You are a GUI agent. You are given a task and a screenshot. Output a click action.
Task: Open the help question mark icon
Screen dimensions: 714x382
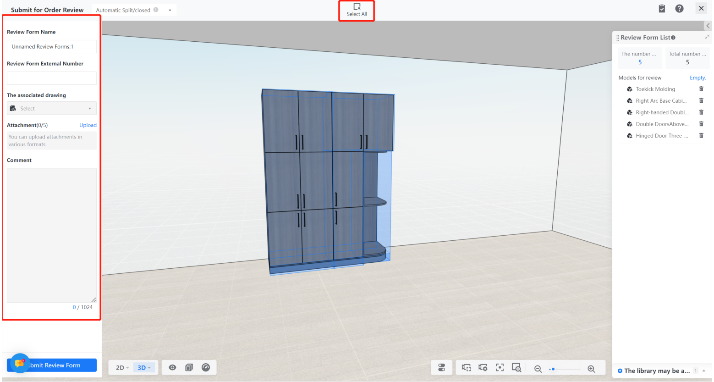click(679, 8)
